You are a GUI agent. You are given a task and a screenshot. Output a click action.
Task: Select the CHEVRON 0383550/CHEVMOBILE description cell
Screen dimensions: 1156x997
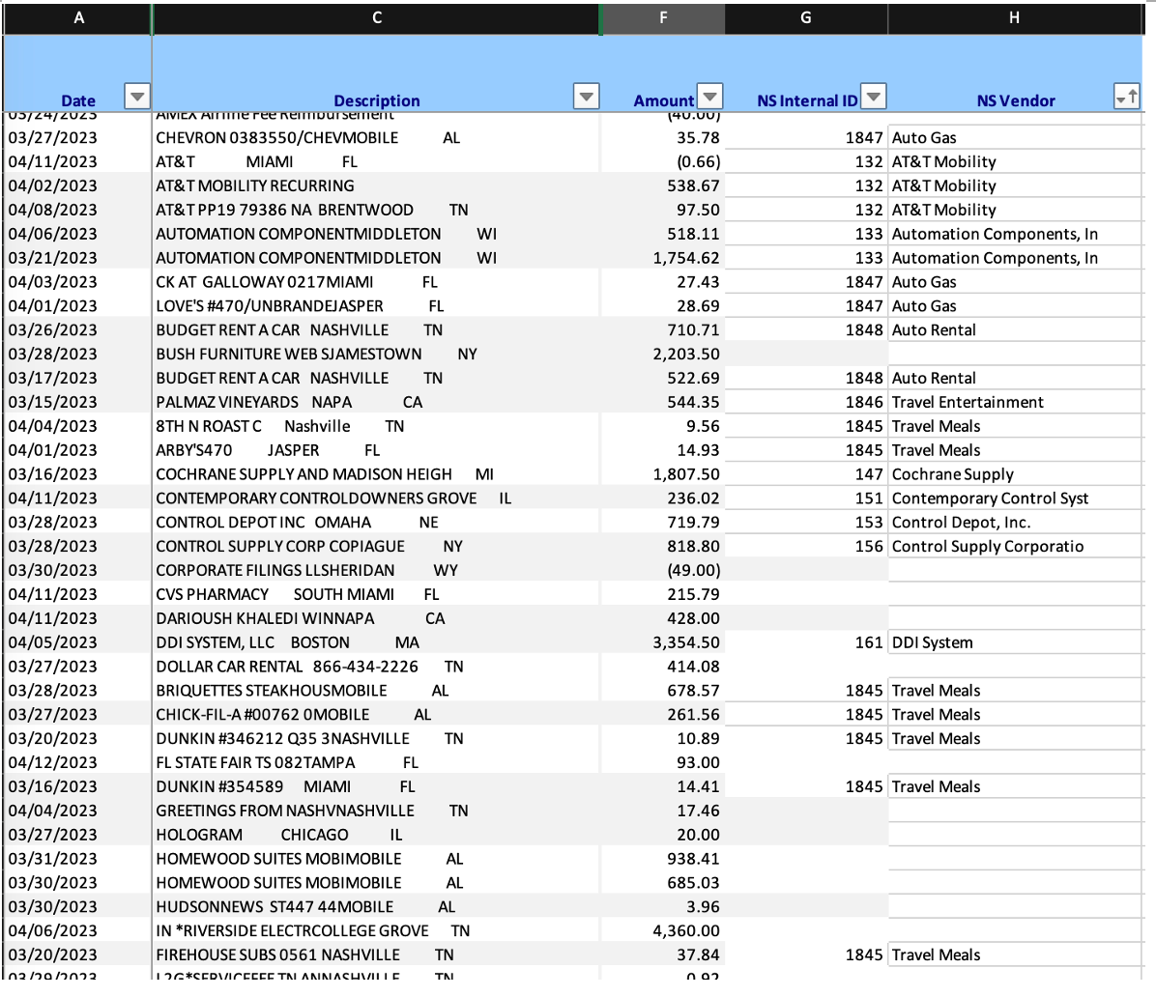click(x=377, y=138)
